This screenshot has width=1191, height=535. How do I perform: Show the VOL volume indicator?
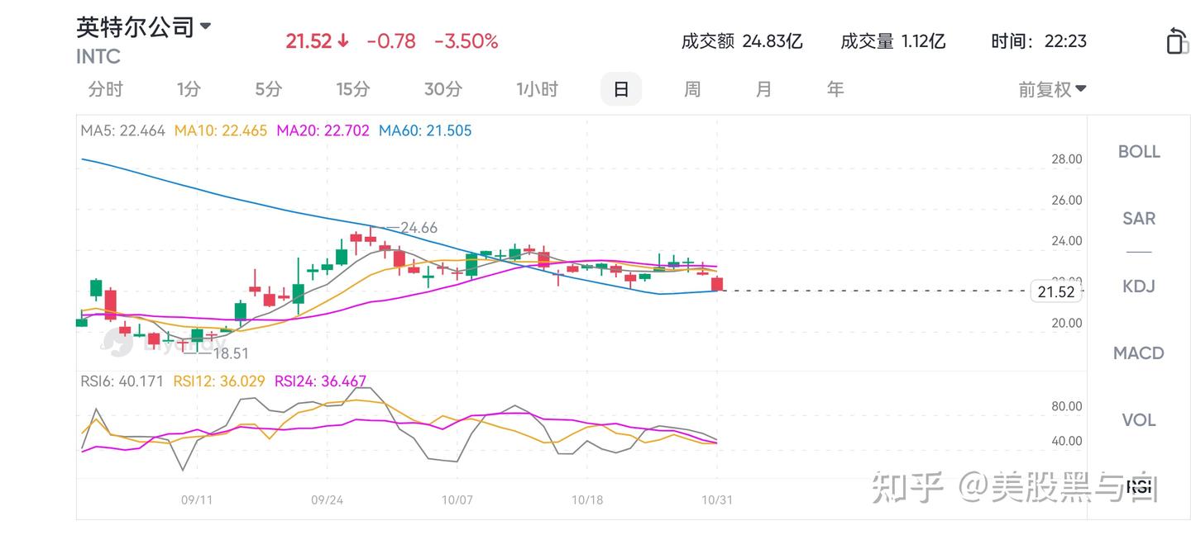[1139, 420]
